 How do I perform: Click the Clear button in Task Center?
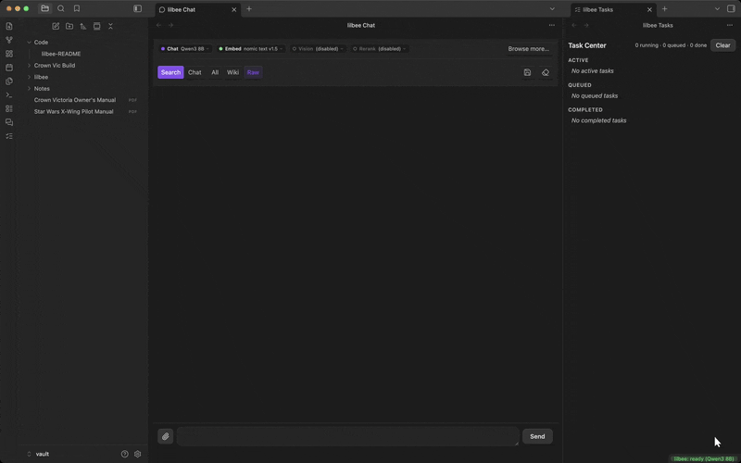click(x=722, y=45)
